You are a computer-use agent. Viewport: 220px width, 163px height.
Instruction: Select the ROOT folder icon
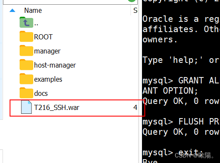[x=26, y=36]
